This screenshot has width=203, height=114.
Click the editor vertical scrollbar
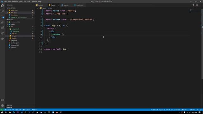point(202,44)
